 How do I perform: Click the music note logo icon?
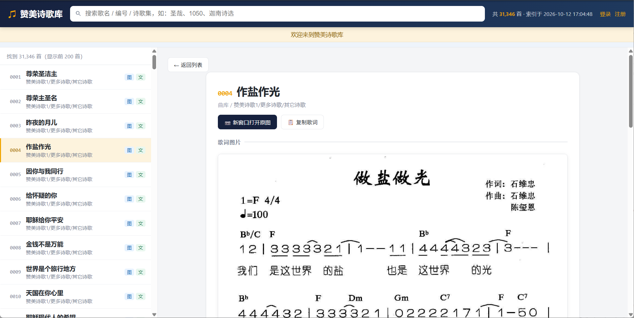coord(12,14)
